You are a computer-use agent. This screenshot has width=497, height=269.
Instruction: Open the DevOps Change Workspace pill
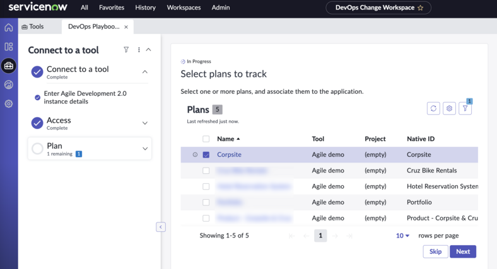coord(378,8)
